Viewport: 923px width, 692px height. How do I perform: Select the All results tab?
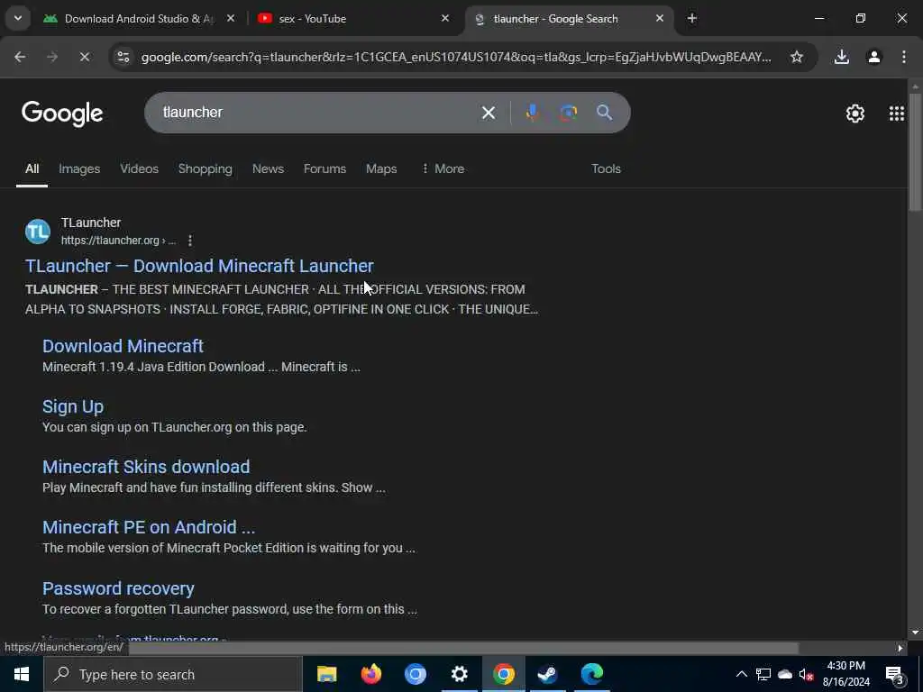click(x=32, y=168)
